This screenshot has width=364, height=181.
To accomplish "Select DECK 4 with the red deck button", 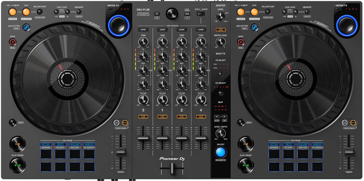I will pyautogui.click(x=241, y=42).
